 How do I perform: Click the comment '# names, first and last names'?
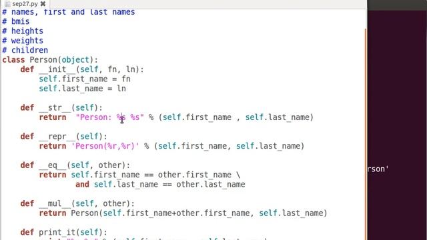[x=68, y=12]
